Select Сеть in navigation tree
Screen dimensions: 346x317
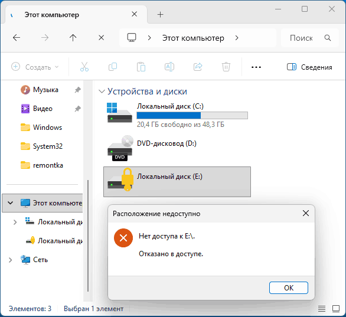tap(34, 260)
